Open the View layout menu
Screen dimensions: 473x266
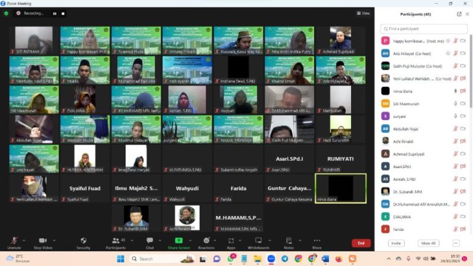click(363, 14)
